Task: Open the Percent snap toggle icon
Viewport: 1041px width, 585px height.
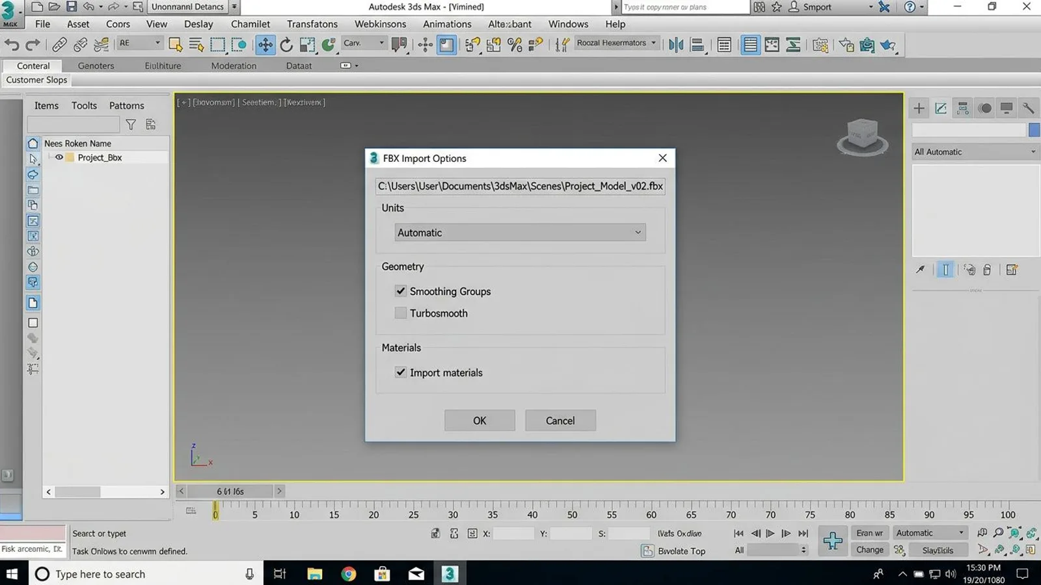Action: 515,45
